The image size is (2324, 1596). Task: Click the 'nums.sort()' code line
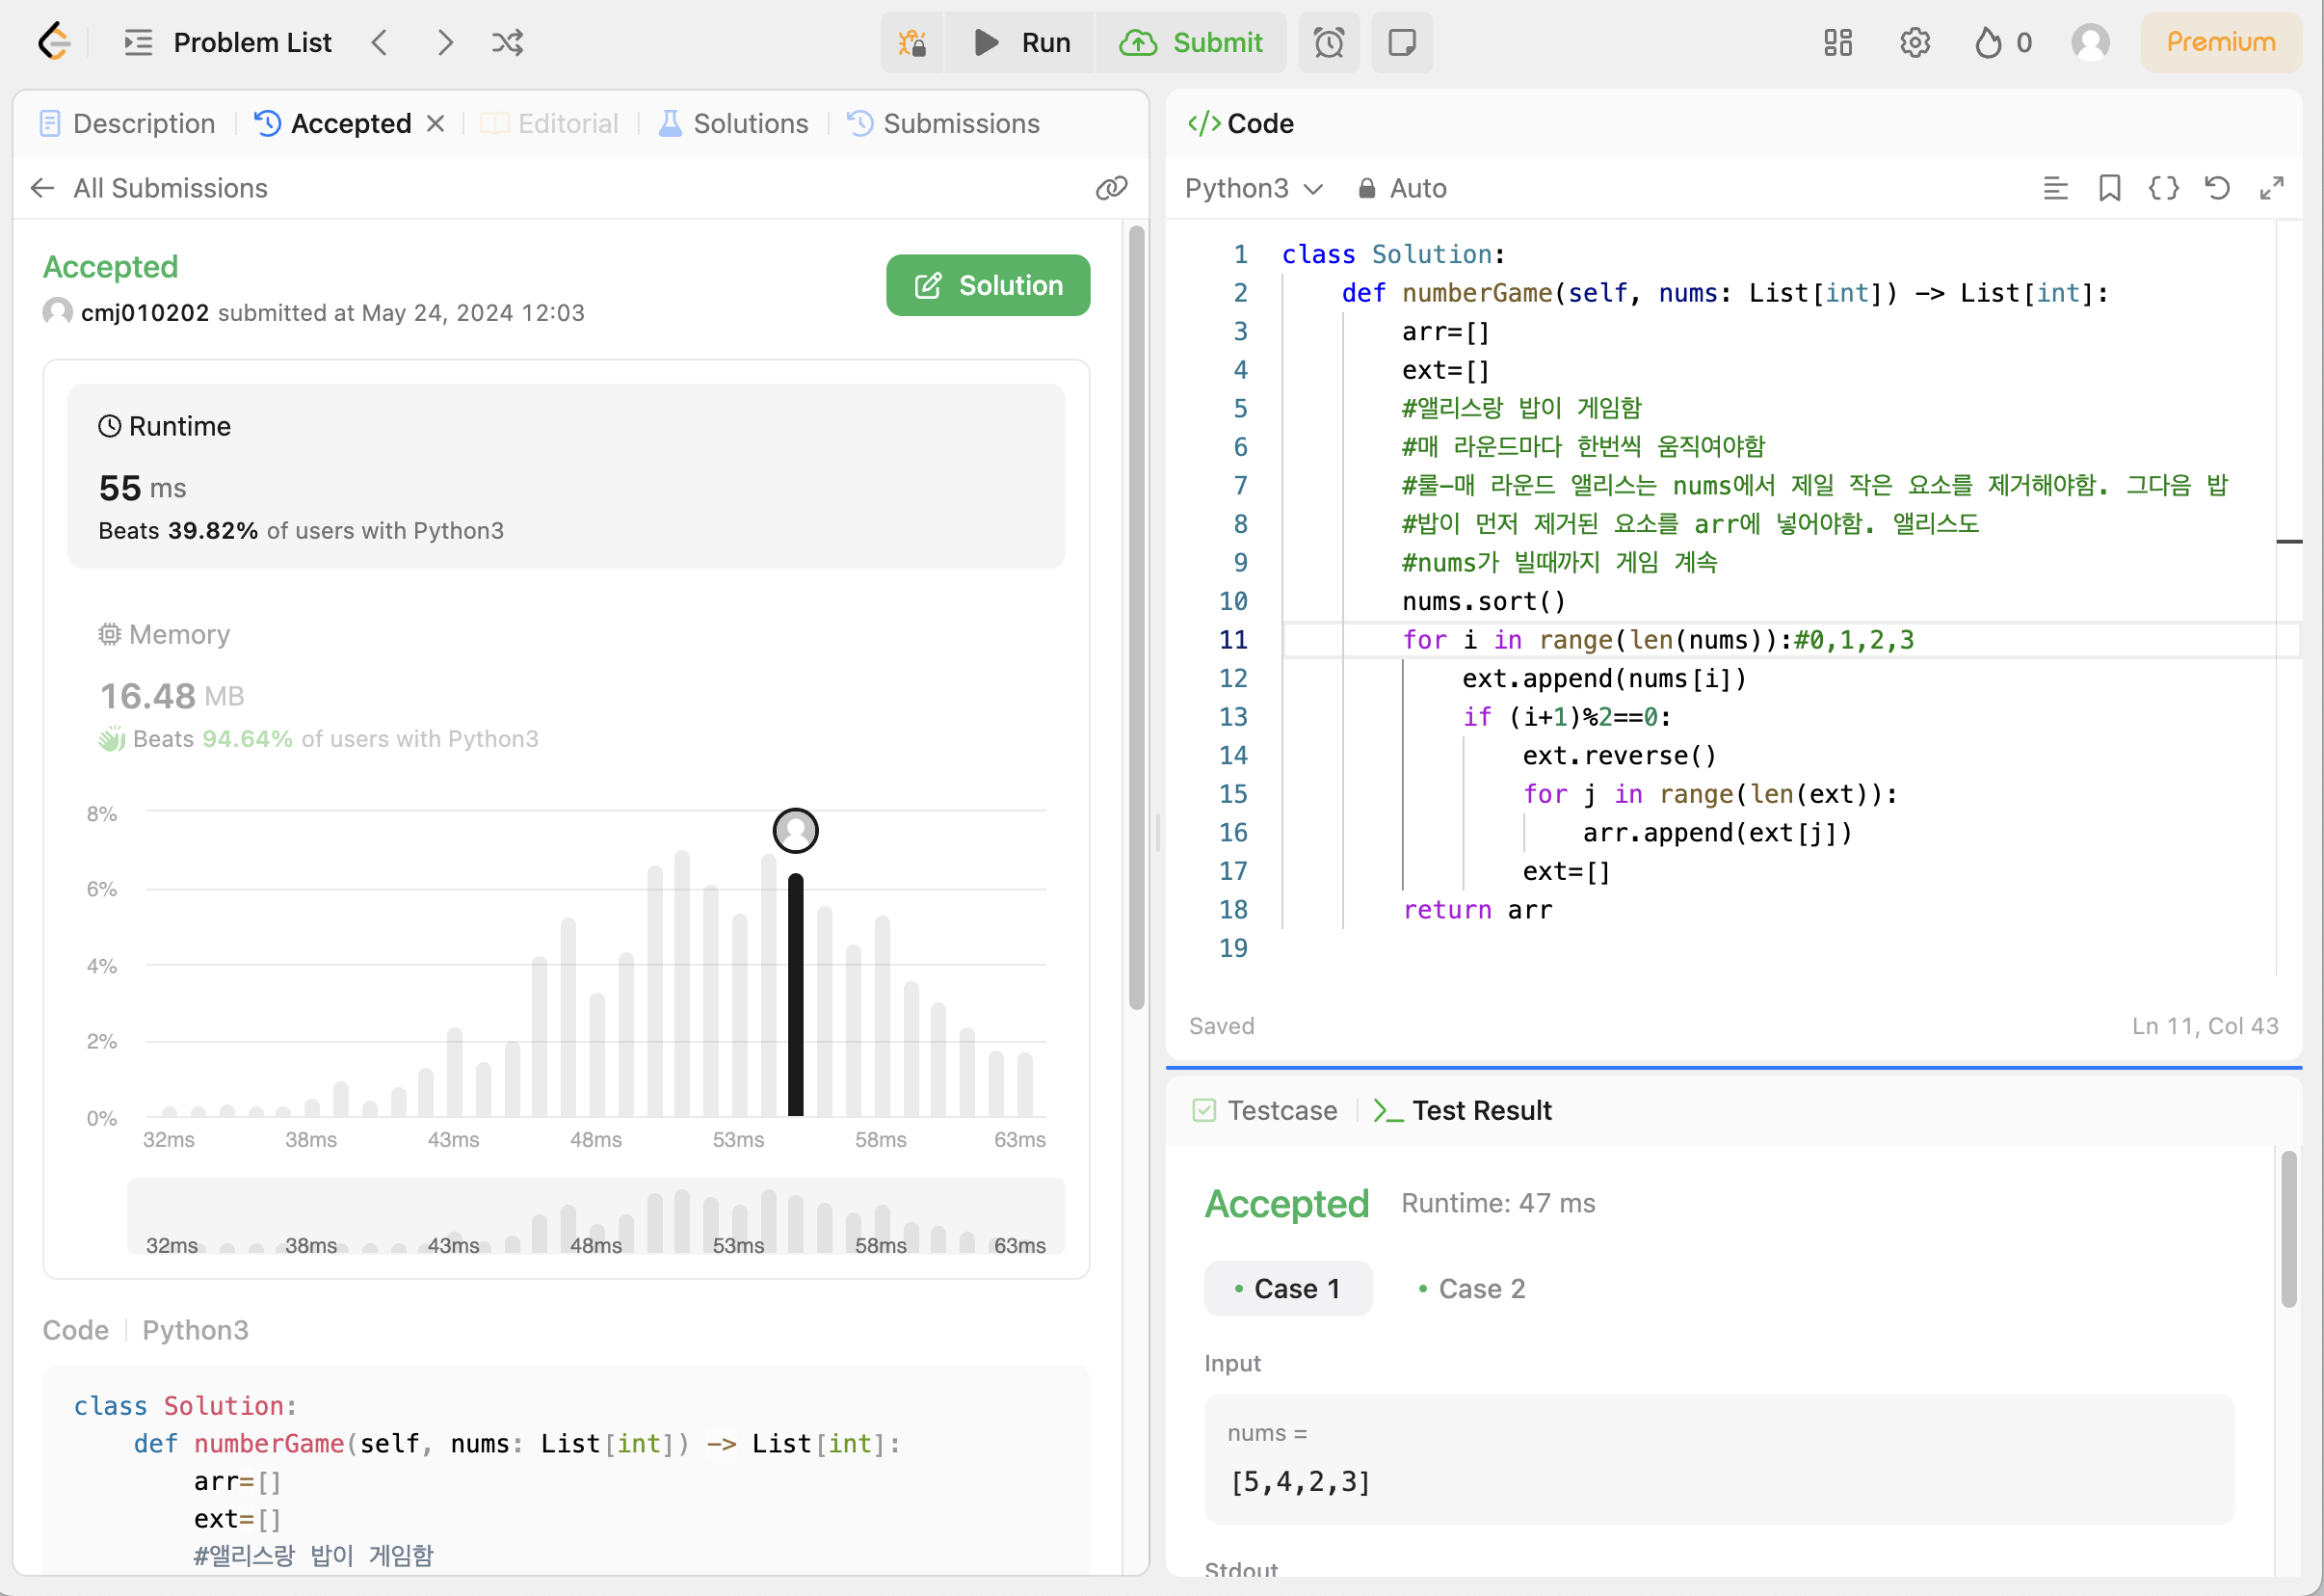[1483, 601]
